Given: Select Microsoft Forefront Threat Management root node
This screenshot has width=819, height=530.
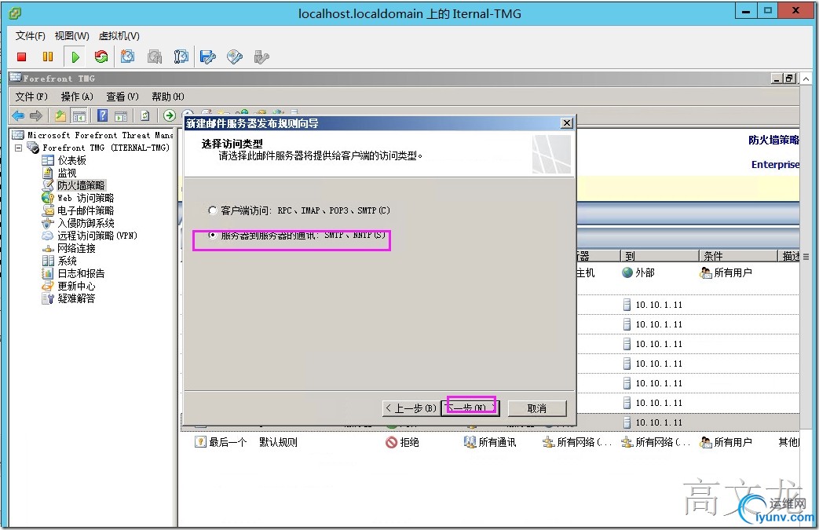Looking at the screenshot, I should click(x=100, y=135).
